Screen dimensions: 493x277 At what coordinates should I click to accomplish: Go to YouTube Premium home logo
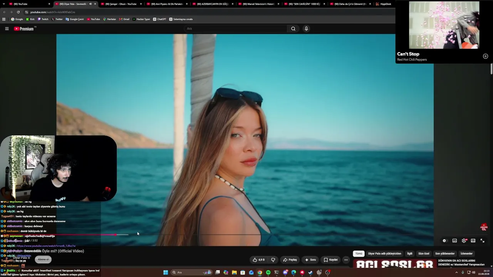point(25,28)
